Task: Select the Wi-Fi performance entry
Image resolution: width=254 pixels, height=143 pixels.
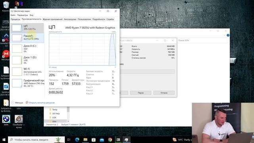Action: 27,71
